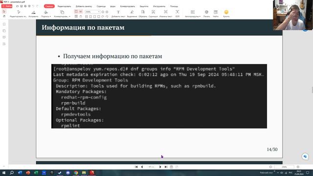
Task: Open the bookmarks panel in left sidebar
Action: point(4,24)
